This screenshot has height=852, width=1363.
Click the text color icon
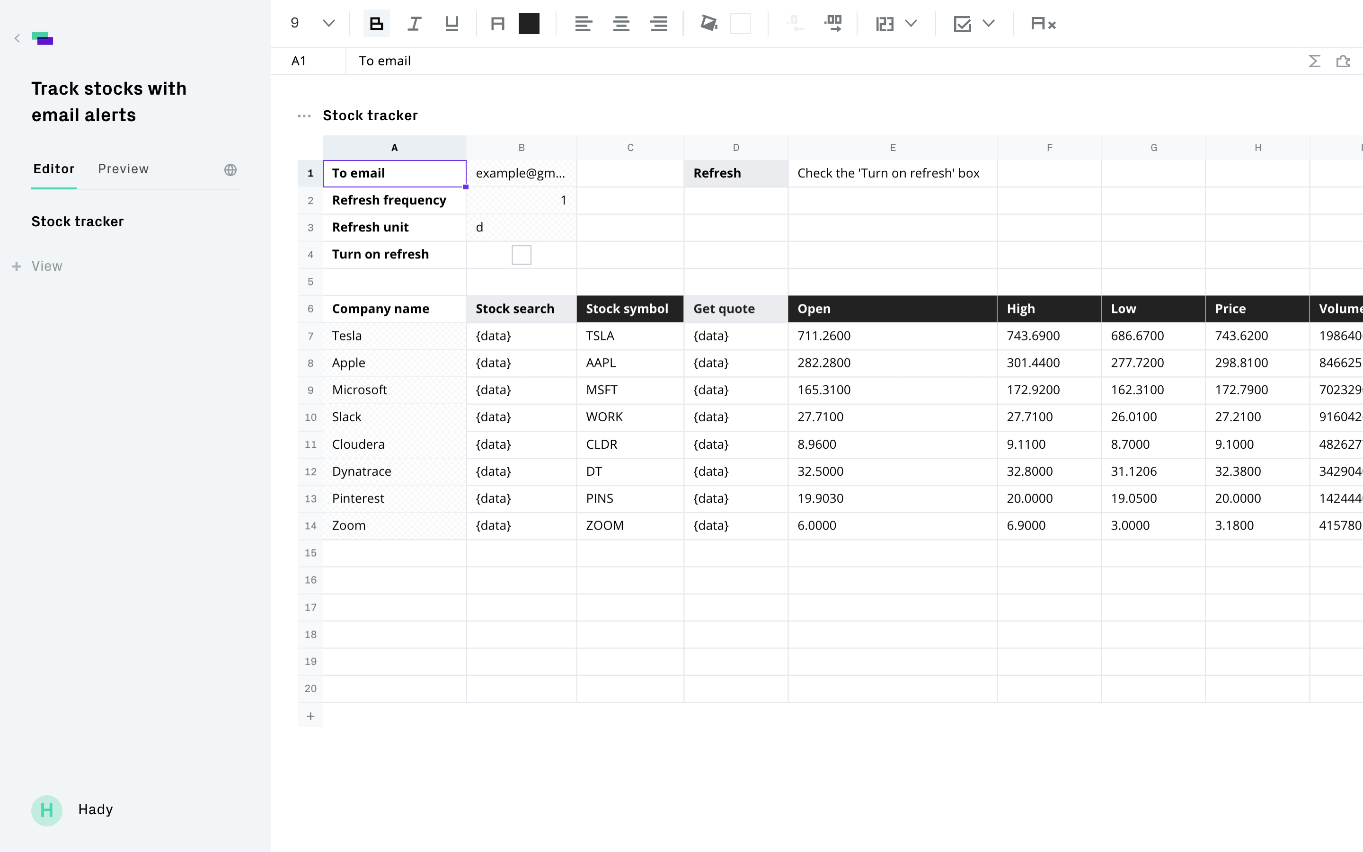pos(497,24)
